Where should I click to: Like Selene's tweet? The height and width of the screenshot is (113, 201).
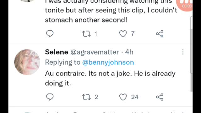(x=123, y=97)
